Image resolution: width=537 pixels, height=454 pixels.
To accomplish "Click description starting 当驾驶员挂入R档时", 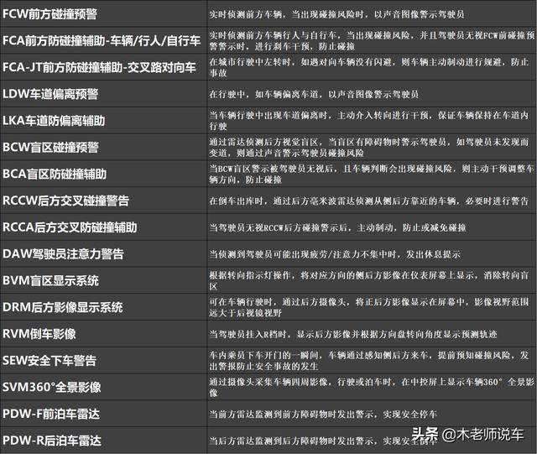I will click(x=353, y=334).
